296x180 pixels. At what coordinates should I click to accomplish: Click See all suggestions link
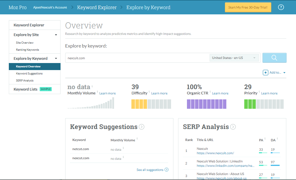pos(150,170)
